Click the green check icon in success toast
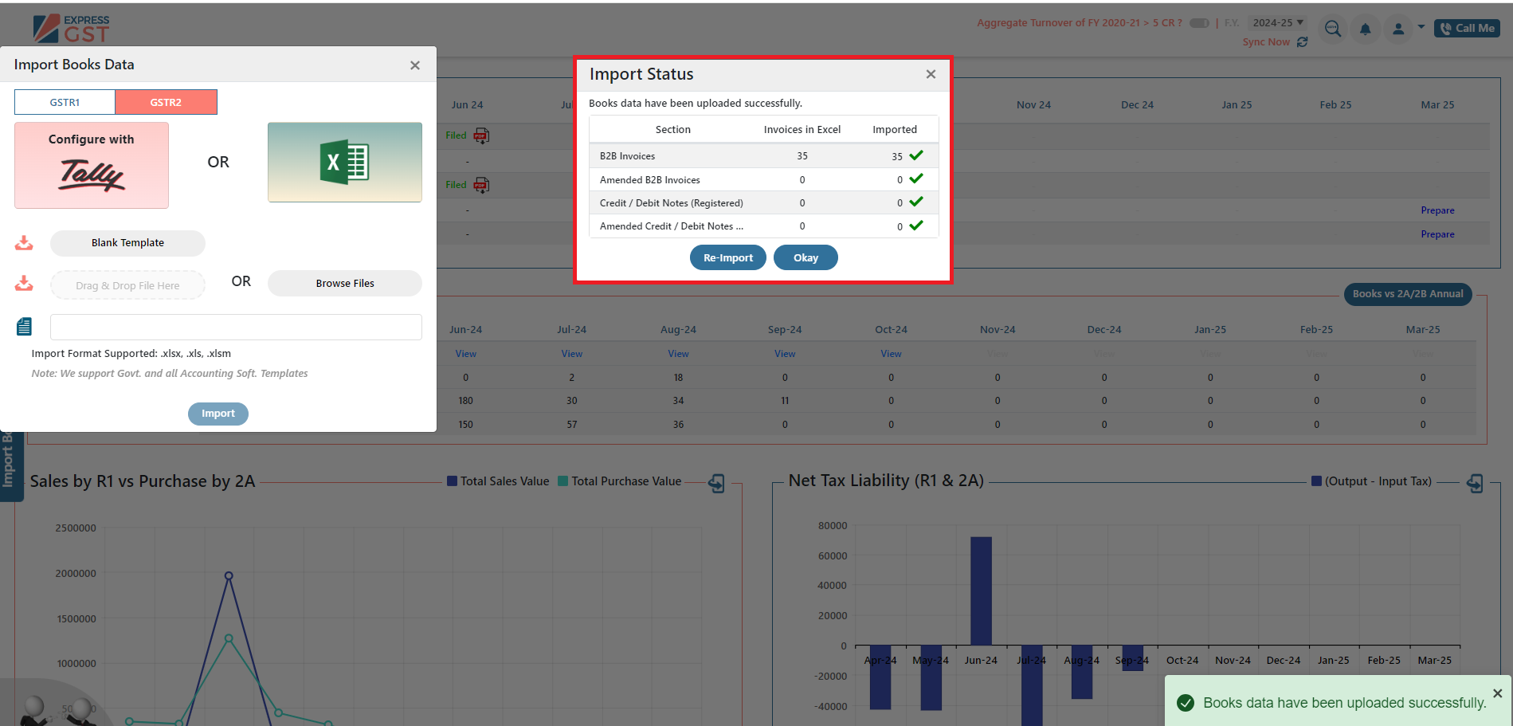 (x=1186, y=703)
